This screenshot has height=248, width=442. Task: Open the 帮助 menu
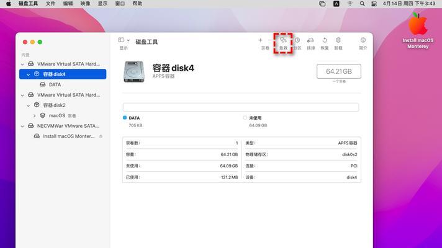tap(137, 4)
